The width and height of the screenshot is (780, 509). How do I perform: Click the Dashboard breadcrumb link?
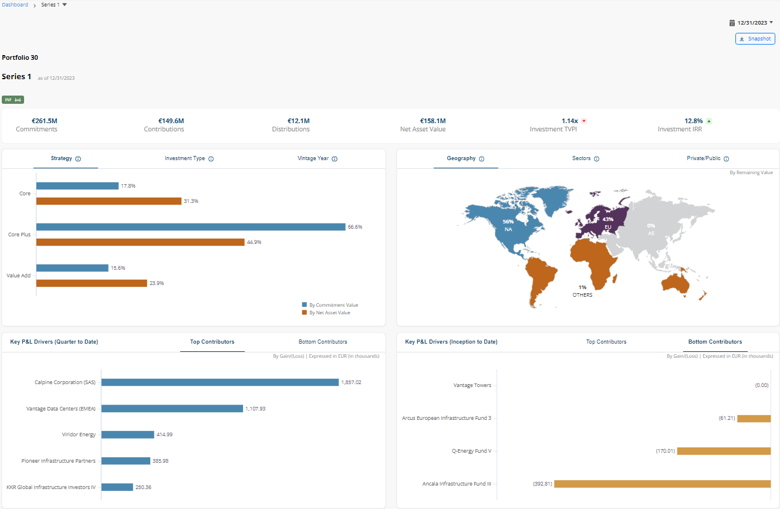15,4
